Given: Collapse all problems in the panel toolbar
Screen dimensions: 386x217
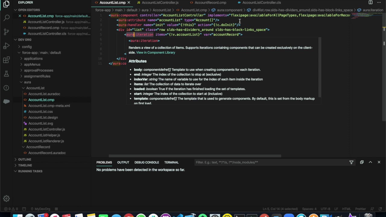Looking at the screenshot, I should pos(362,162).
